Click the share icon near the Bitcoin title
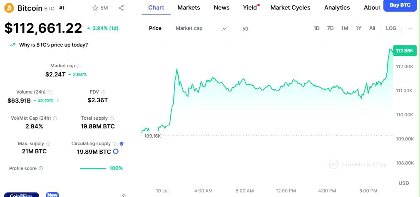Viewport: 420px width, 197px height. [x=121, y=8]
